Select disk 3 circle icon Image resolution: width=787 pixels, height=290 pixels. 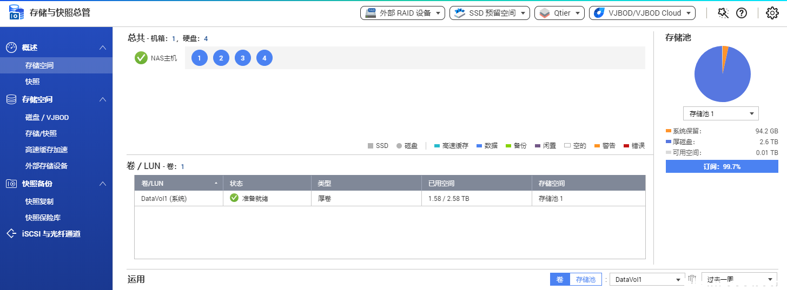pos(243,58)
